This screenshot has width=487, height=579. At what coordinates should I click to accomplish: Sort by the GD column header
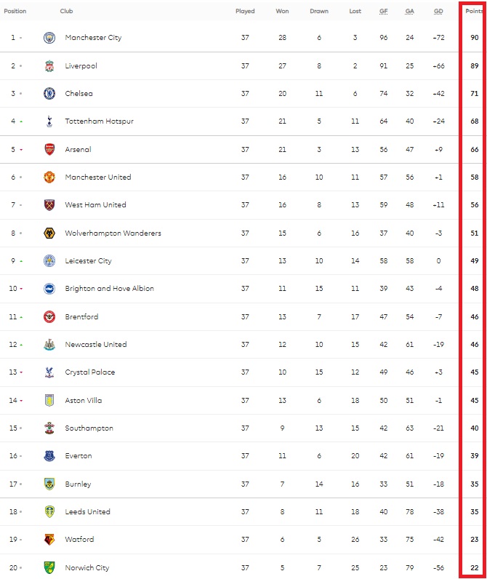(438, 11)
